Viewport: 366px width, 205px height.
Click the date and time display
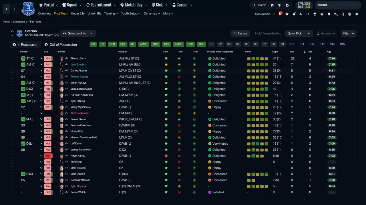304,5
